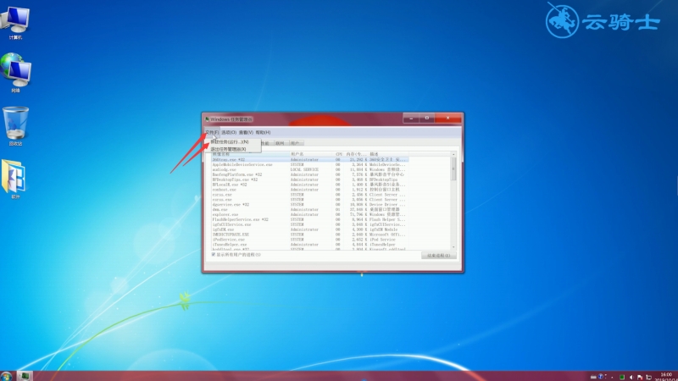Open the 软件 folder on the desktop
The height and width of the screenshot is (381, 678).
click(14, 179)
